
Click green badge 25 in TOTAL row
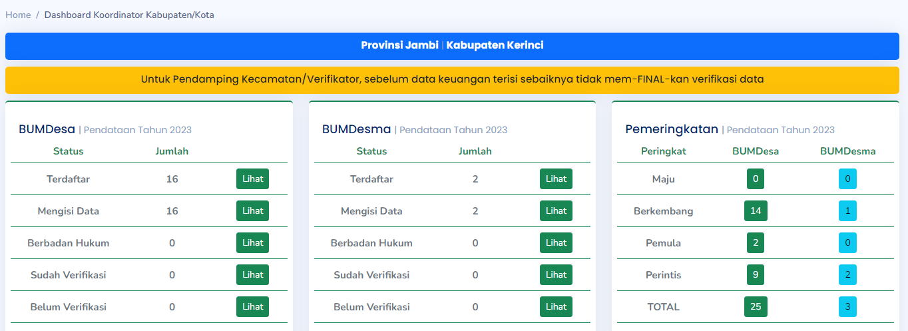(756, 307)
